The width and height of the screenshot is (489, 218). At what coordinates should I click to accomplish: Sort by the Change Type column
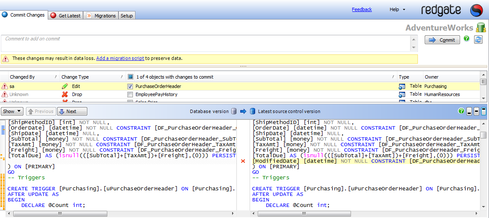click(x=92, y=77)
